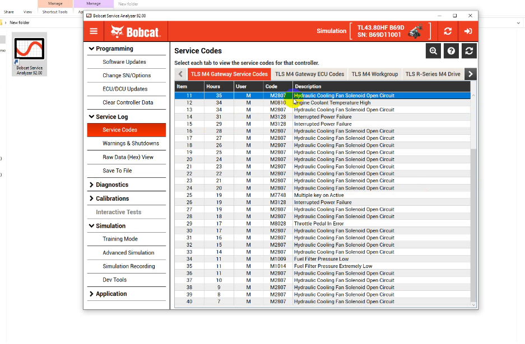
Task: Select row 25 Multiple key on Active
Action: tap(322, 195)
